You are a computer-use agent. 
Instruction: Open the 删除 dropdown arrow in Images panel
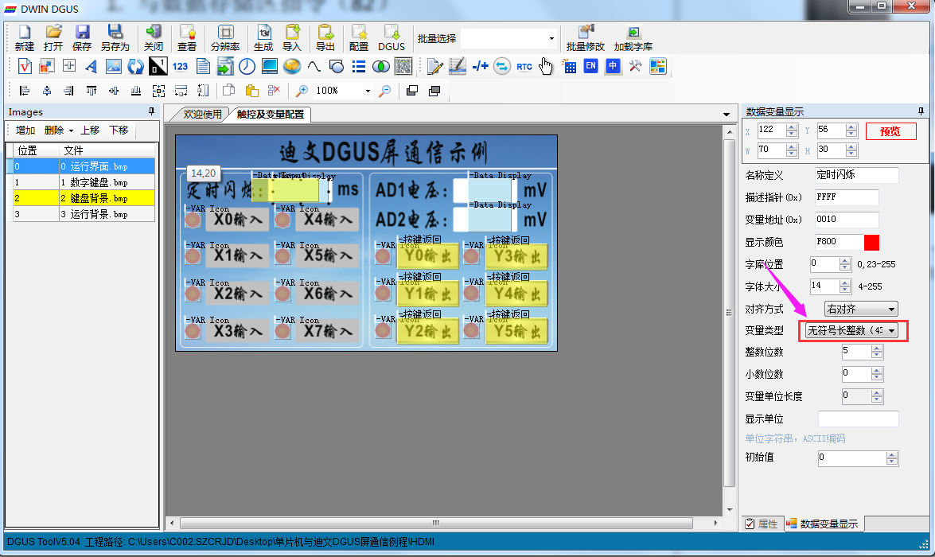coord(71,130)
